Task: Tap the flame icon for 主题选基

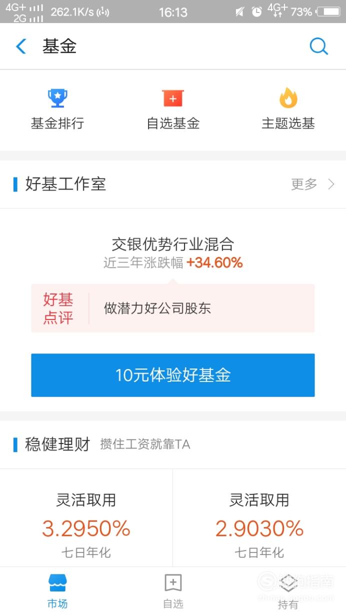Action: click(288, 97)
